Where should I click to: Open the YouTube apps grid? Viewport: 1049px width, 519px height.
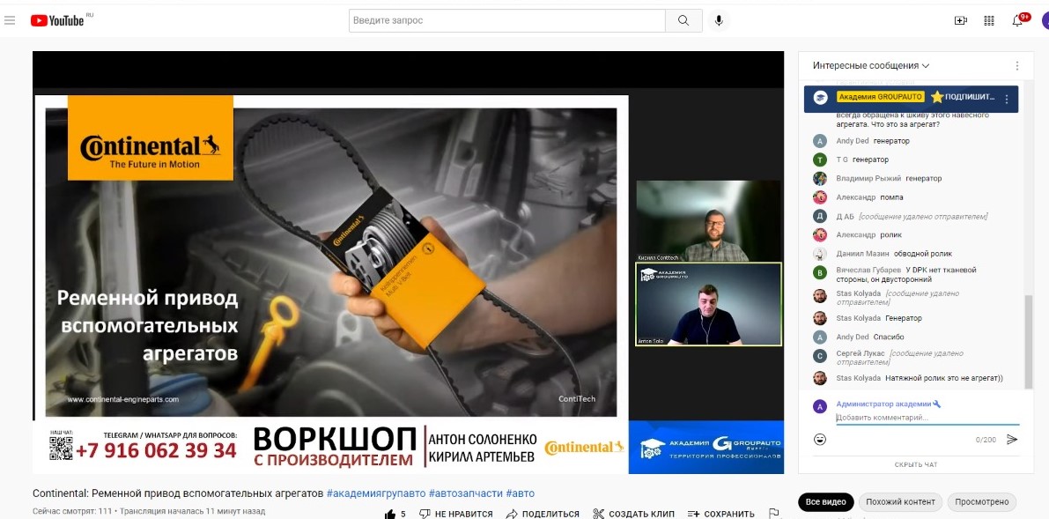989,21
